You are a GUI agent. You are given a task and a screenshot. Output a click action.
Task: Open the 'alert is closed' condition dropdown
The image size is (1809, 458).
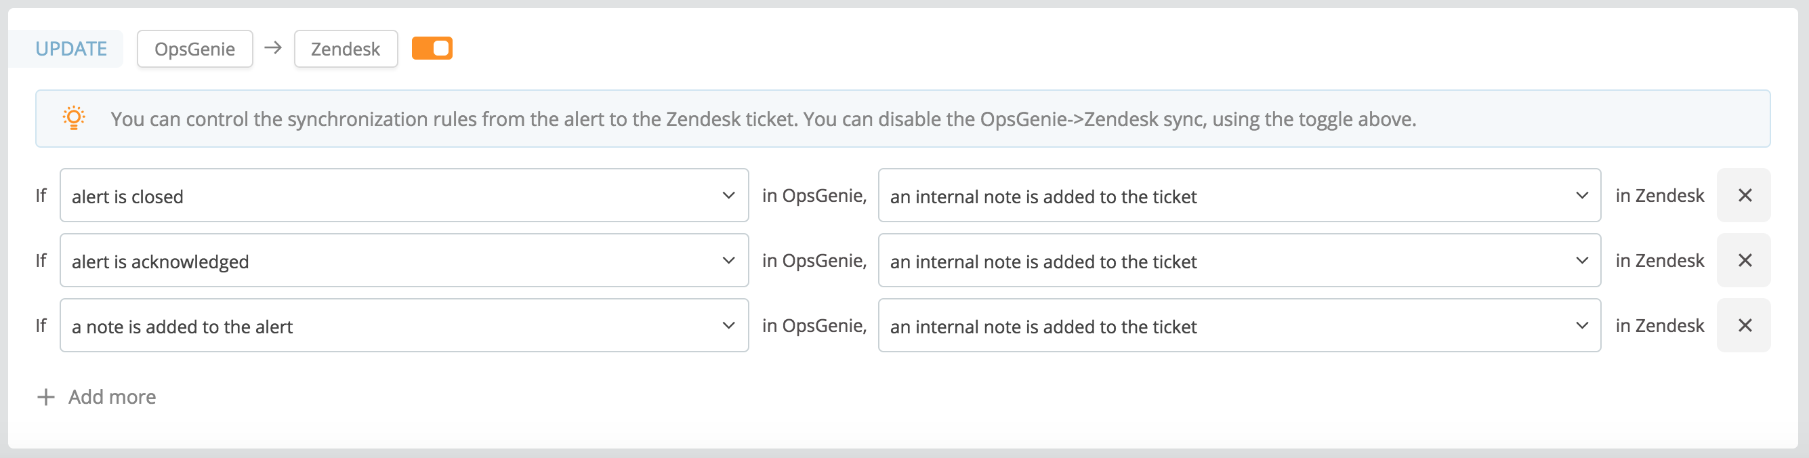point(729,195)
